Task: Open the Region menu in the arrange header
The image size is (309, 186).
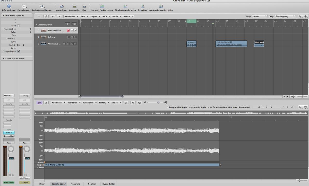Action: [x=95, y=16]
